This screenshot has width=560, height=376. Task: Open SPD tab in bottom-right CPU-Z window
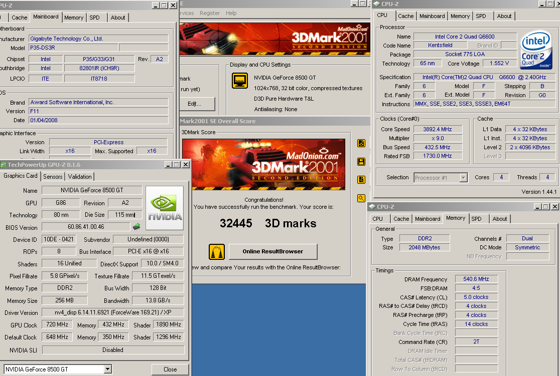click(476, 219)
